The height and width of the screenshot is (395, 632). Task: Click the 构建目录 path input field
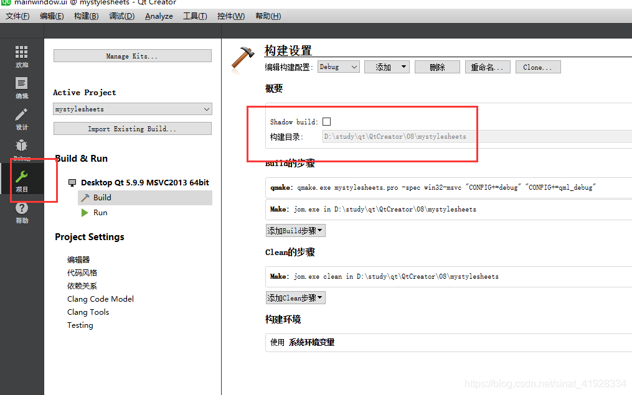477,136
